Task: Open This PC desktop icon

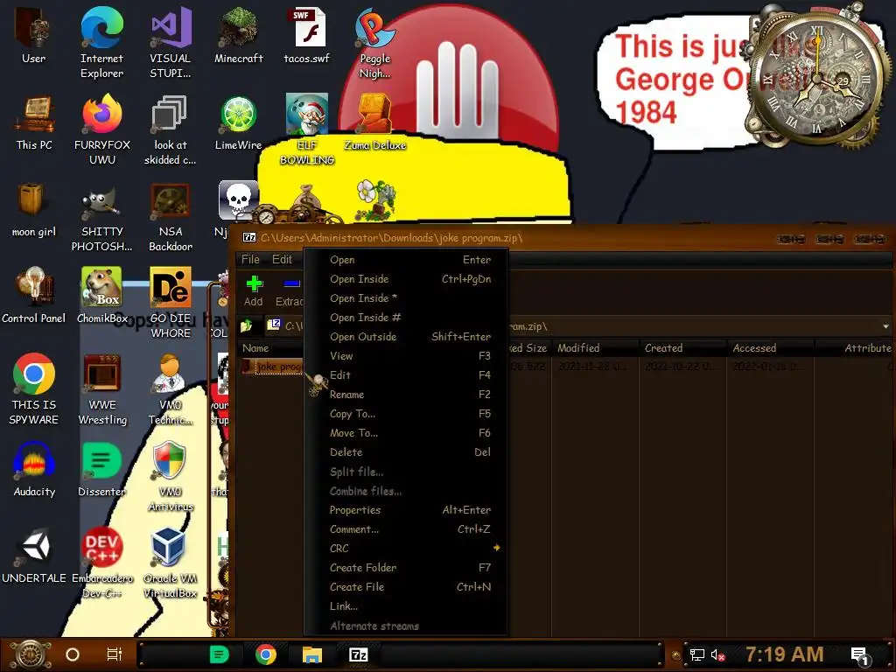Action: [34, 122]
